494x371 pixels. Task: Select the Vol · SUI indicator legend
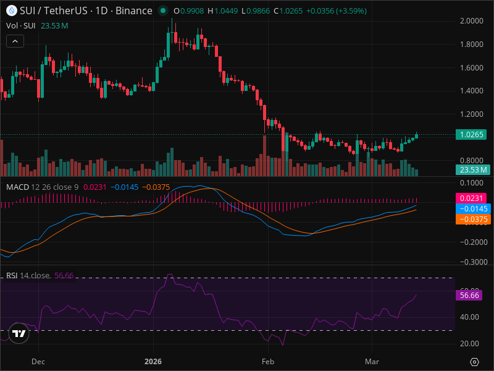click(21, 26)
